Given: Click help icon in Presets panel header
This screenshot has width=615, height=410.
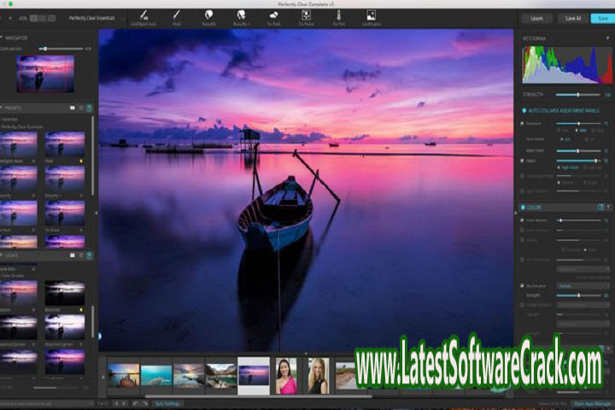Looking at the screenshot, I should pos(90,108).
